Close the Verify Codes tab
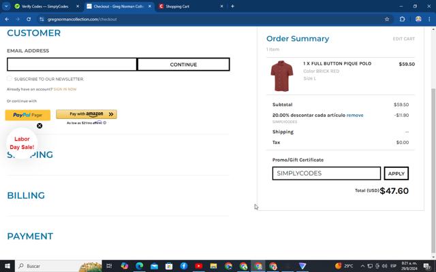The width and height of the screenshot is (436, 272). [78, 6]
